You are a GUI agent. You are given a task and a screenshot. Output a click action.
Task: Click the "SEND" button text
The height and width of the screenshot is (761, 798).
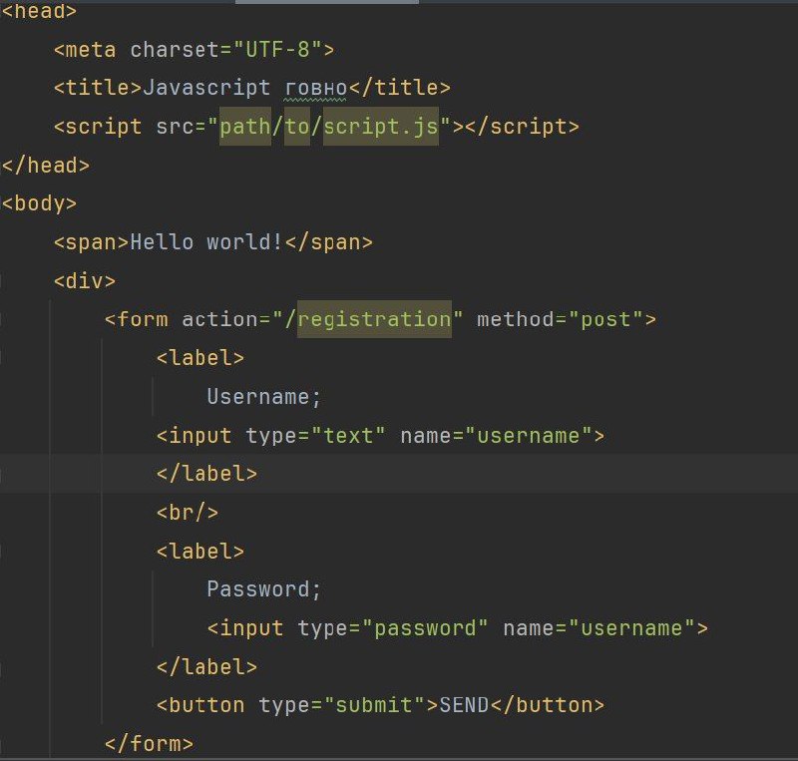click(464, 705)
